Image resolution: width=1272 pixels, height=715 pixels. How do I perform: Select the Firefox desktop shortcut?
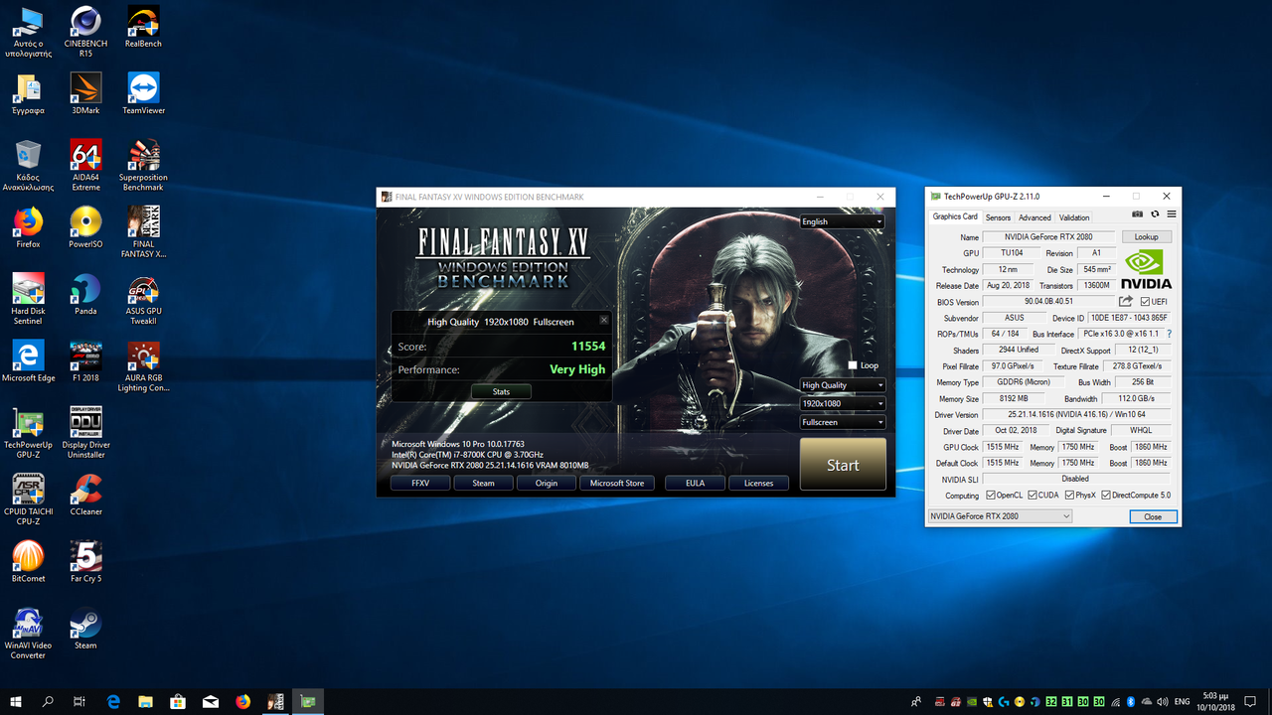click(28, 227)
